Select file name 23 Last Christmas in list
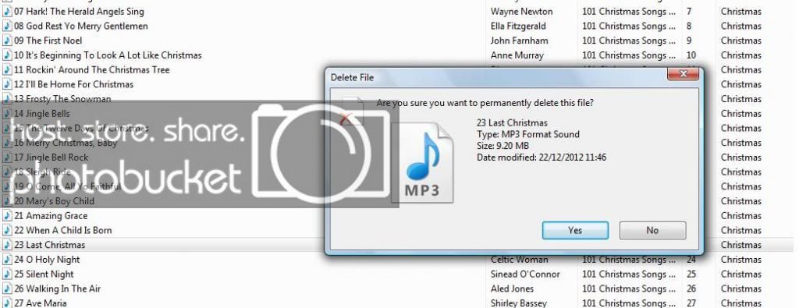The width and height of the screenshot is (799, 308). (x=49, y=245)
